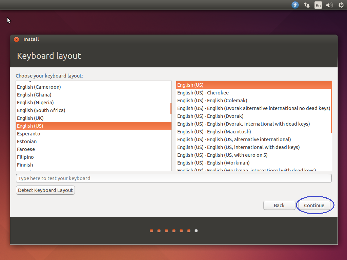Choose Dvorak alternative international no dead keys
The width and height of the screenshot is (347, 260).
(253, 108)
